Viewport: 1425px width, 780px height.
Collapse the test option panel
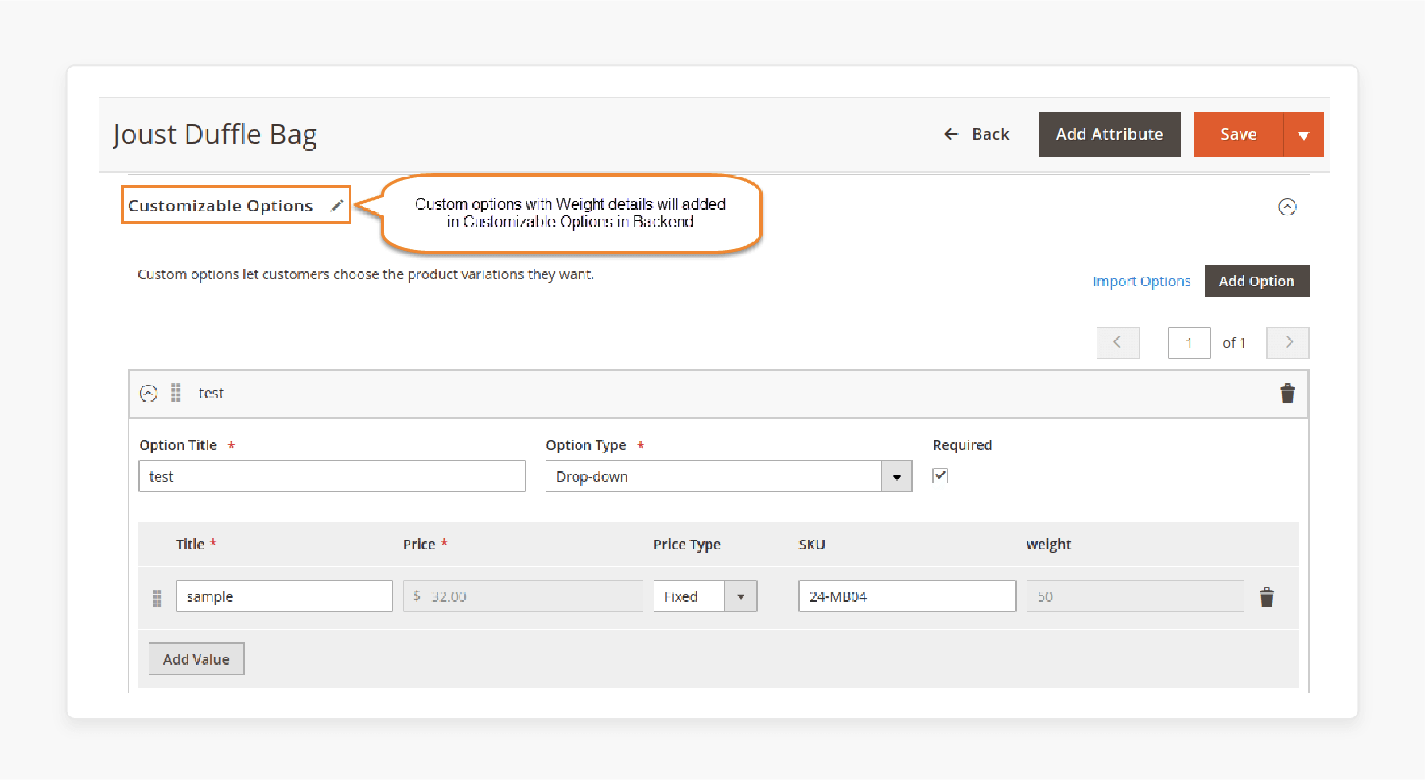pyautogui.click(x=149, y=394)
